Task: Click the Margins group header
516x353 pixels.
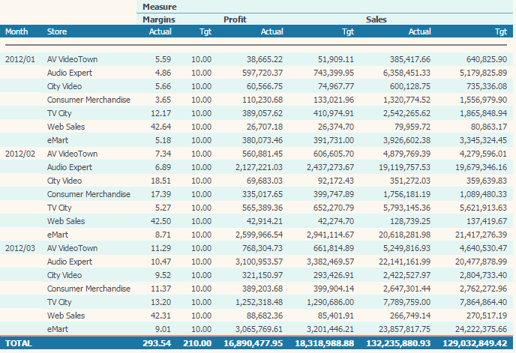Action: 160,19
